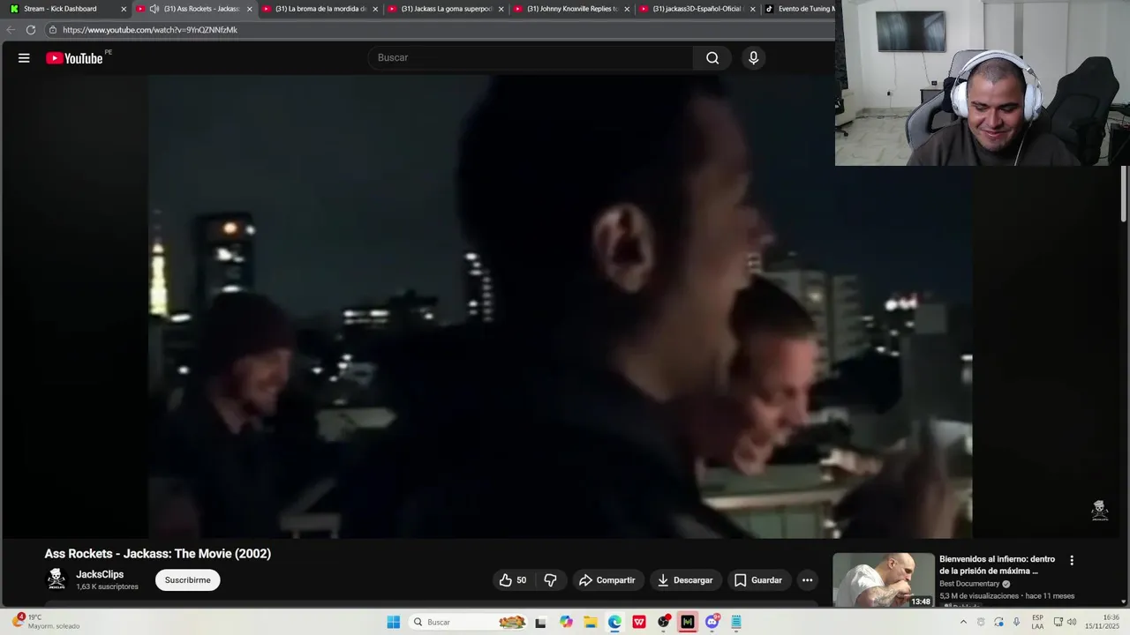Activate voice search microphone icon
1130x635 pixels.
click(x=753, y=58)
